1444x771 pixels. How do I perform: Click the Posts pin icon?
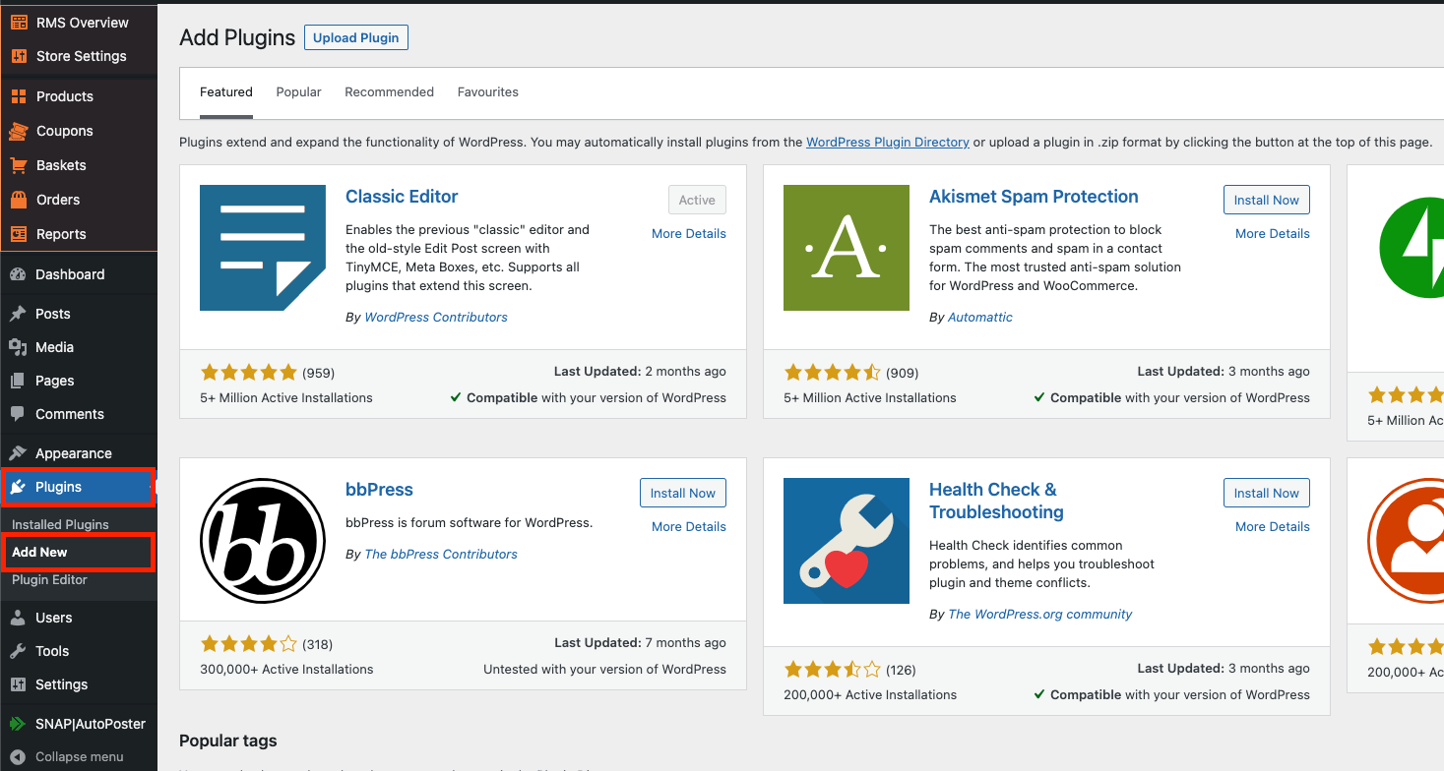tap(18, 314)
